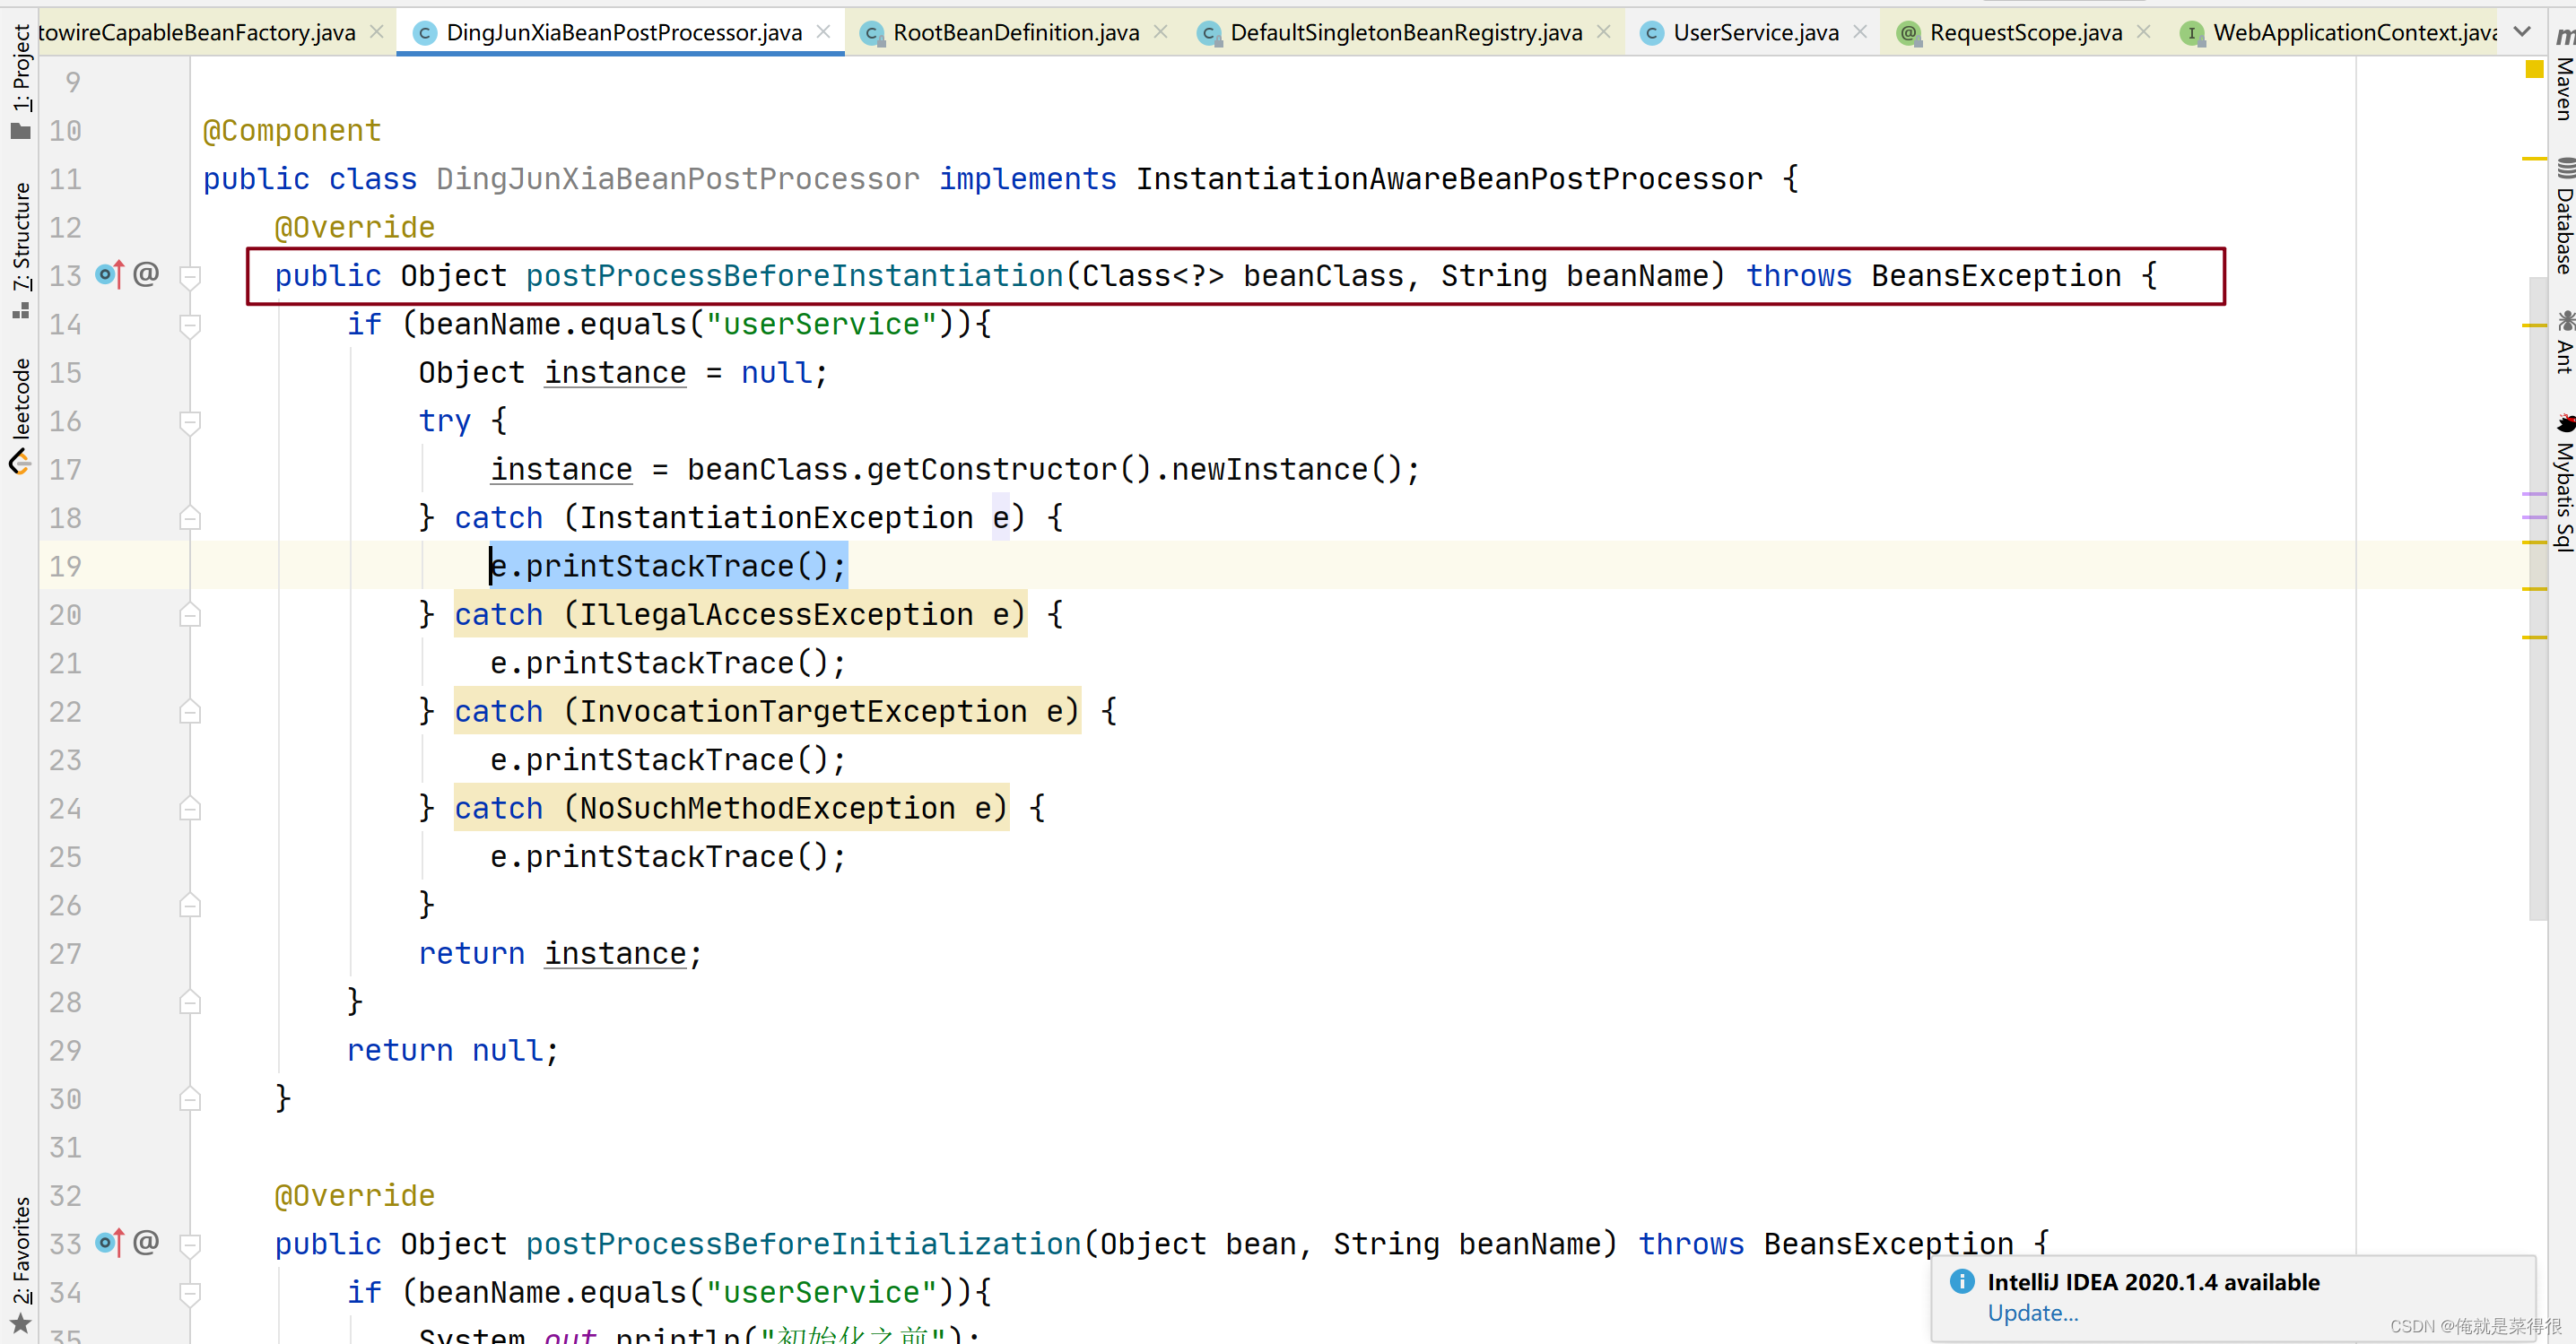The height and width of the screenshot is (1344, 2576).
Task: Click InstantiationAwareBeanPostProcessor interface name
Action: (1449, 178)
